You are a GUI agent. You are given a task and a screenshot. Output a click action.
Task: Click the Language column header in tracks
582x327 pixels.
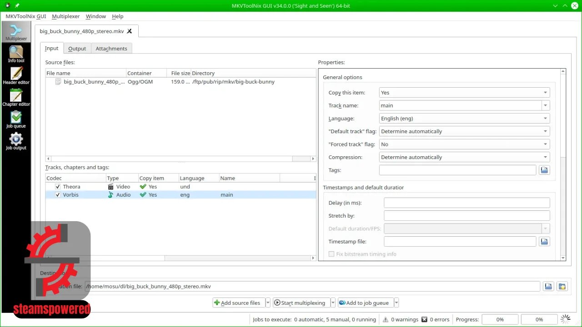(x=199, y=178)
